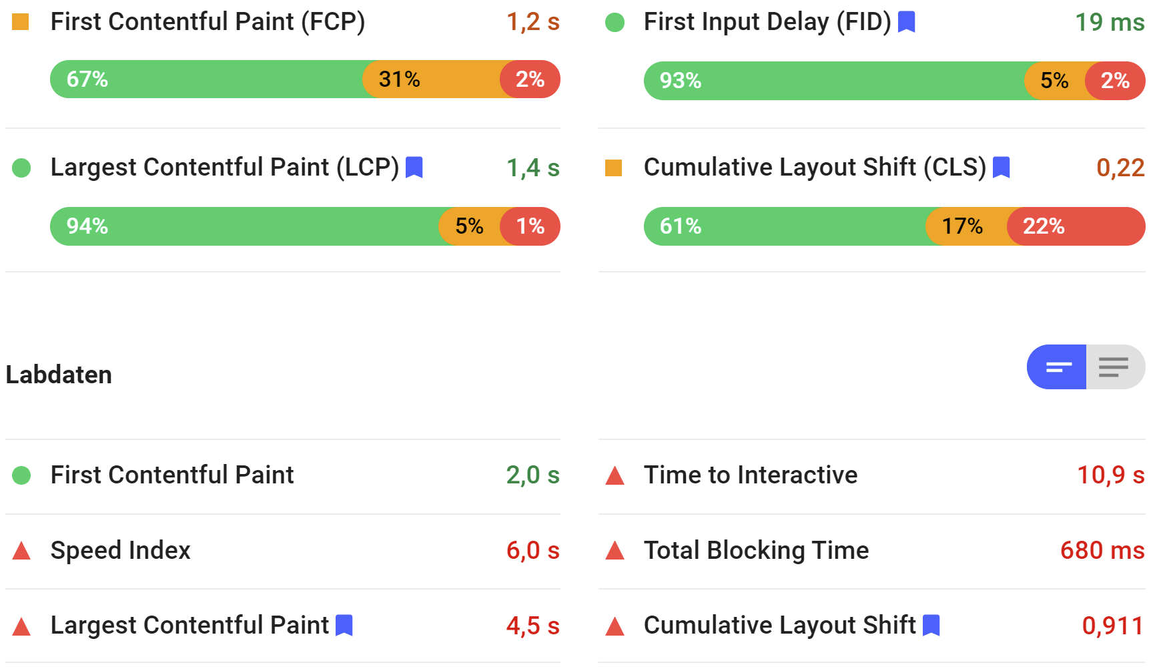
Task: Toggle the compact list view in the top-right switcher
Action: [x=1056, y=366]
